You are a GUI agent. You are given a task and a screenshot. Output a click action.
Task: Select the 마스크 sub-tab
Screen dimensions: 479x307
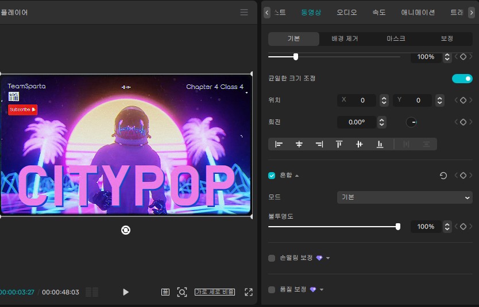coord(396,39)
